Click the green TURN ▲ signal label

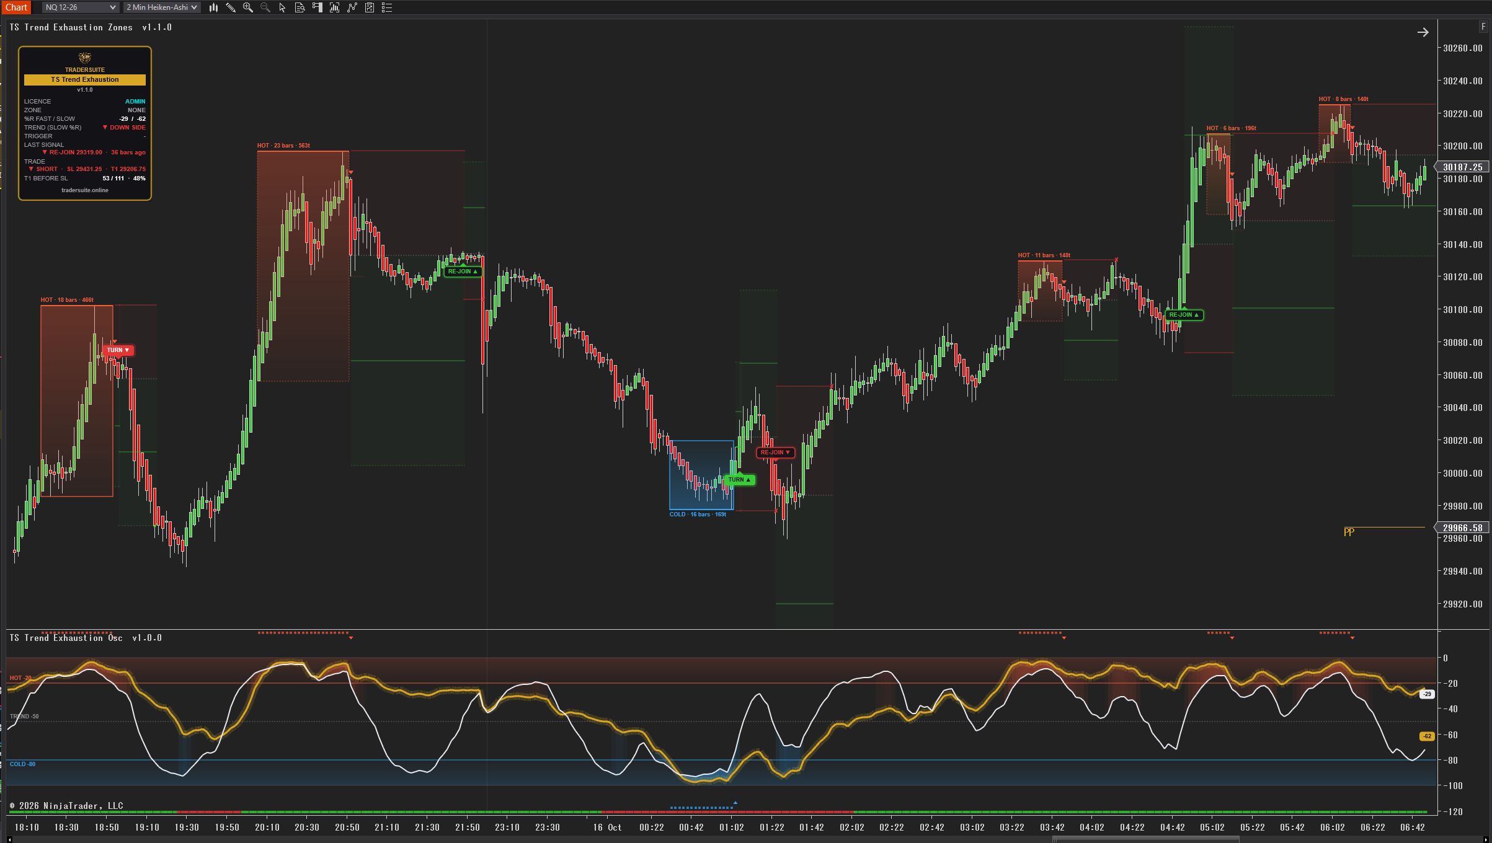pyautogui.click(x=739, y=480)
